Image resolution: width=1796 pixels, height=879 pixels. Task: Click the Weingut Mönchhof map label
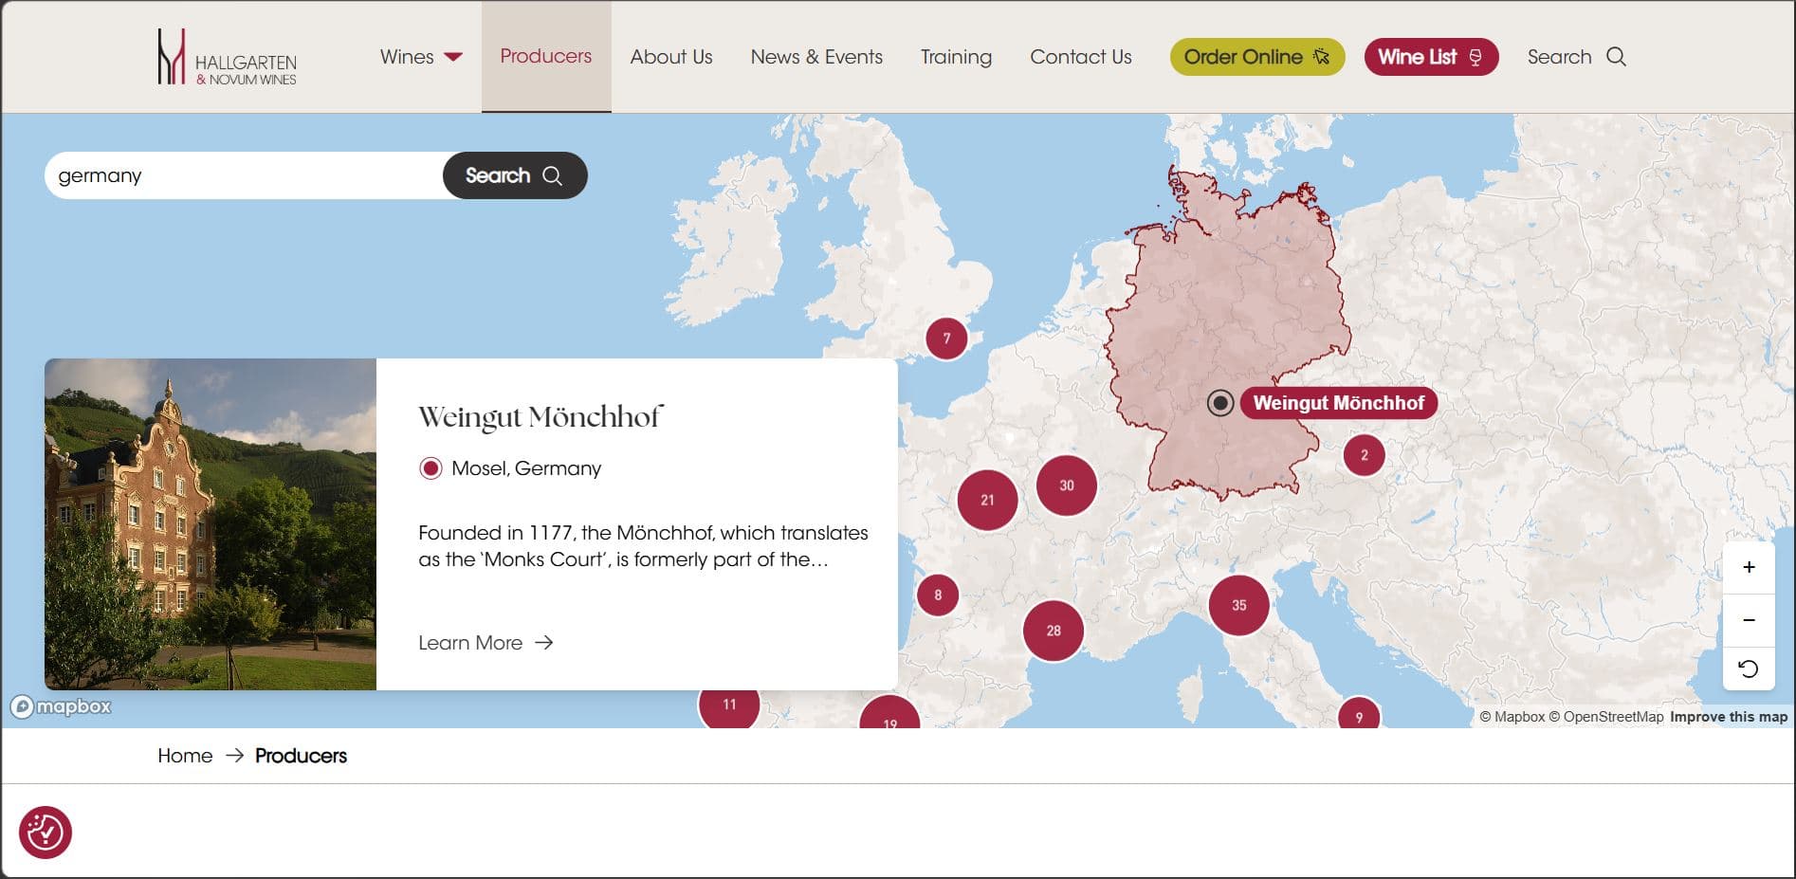1338,403
